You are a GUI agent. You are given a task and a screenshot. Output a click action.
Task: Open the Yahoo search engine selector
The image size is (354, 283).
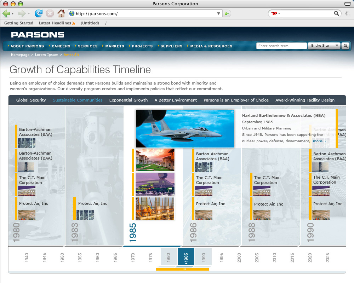tap(276, 13)
